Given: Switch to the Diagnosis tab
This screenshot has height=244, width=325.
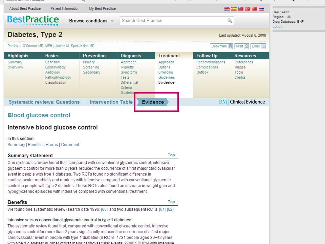Looking at the screenshot, I should coord(136,56).
